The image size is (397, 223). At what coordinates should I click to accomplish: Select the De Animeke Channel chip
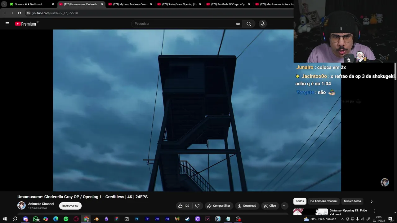(324, 201)
